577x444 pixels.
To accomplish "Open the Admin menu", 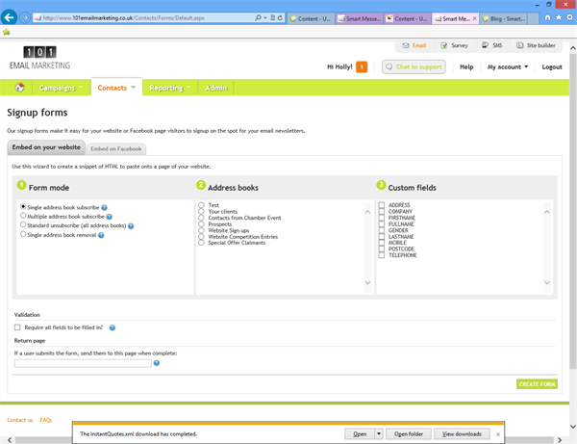I will (x=216, y=88).
